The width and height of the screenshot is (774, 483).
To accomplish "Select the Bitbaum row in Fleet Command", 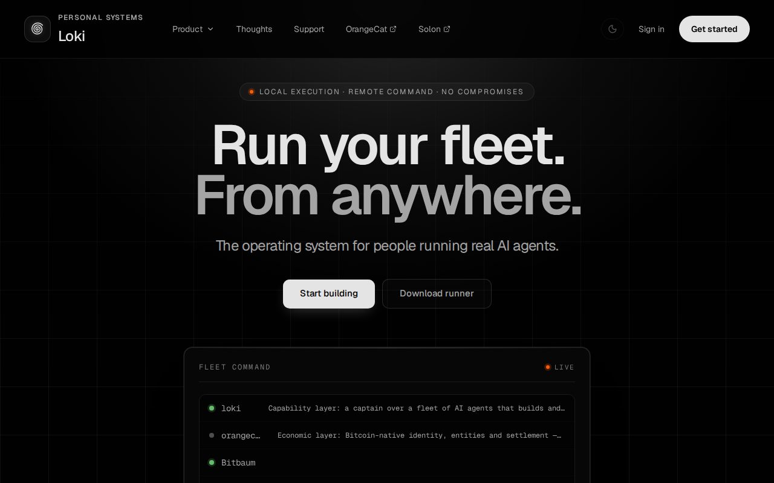I will point(387,462).
